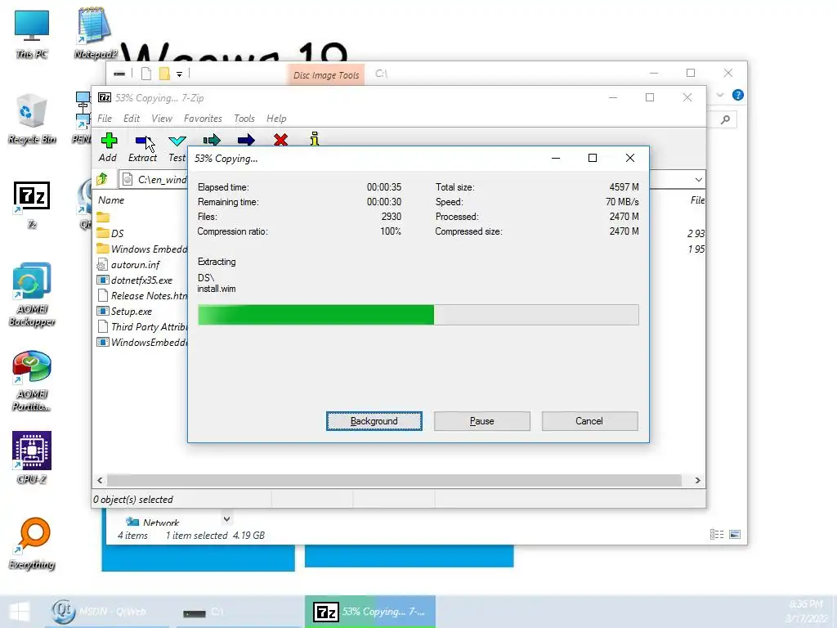Click the Move toolbar arrow icon in 7-Zip
The height and width of the screenshot is (628, 837).
click(245, 141)
